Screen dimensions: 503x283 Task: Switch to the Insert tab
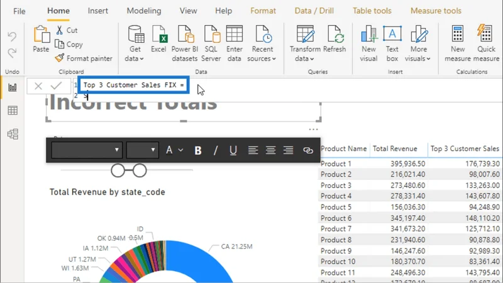[98, 11]
